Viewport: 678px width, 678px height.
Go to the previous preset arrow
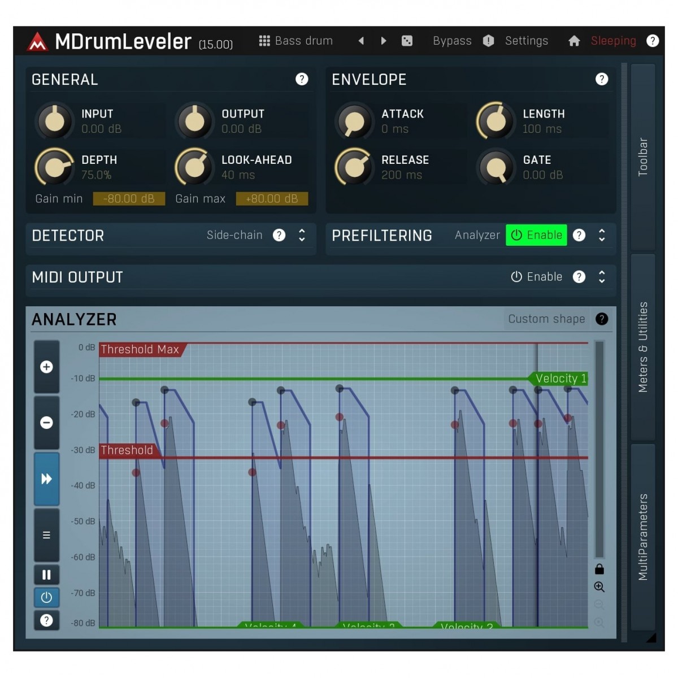pos(361,41)
